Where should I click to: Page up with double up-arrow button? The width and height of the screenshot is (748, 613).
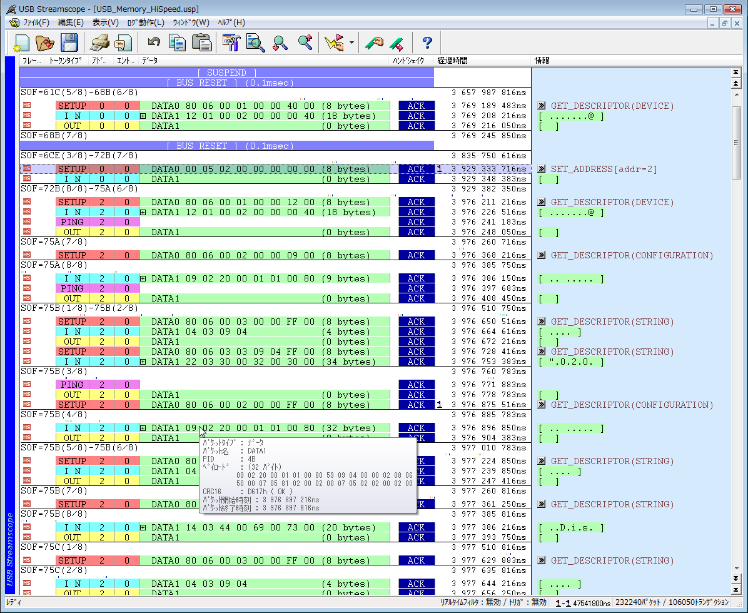[x=736, y=83]
